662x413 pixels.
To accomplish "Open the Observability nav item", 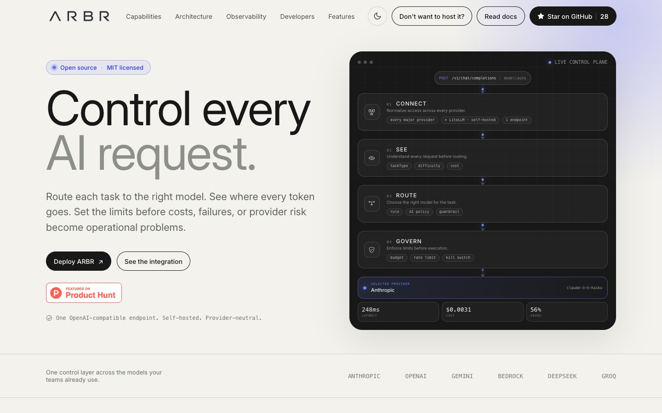I will pos(246,17).
